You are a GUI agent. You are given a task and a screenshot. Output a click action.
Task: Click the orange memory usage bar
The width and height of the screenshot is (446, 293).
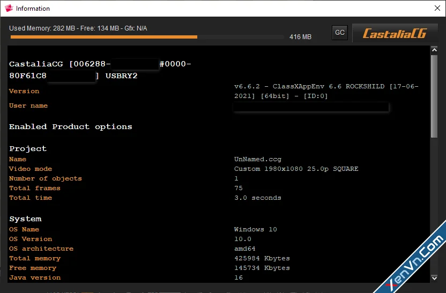tap(104, 37)
